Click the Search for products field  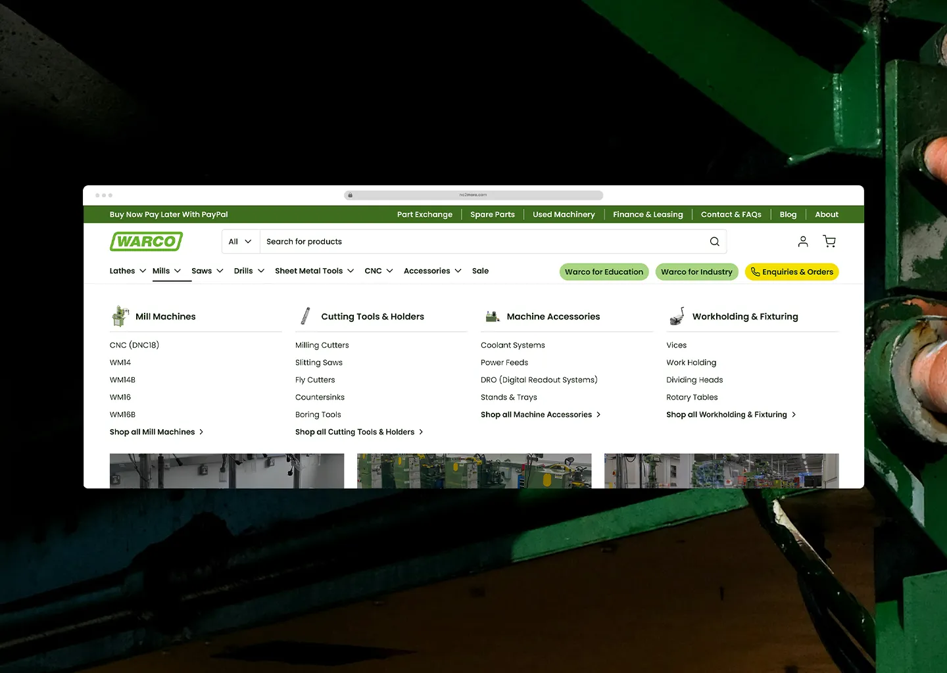coord(483,242)
